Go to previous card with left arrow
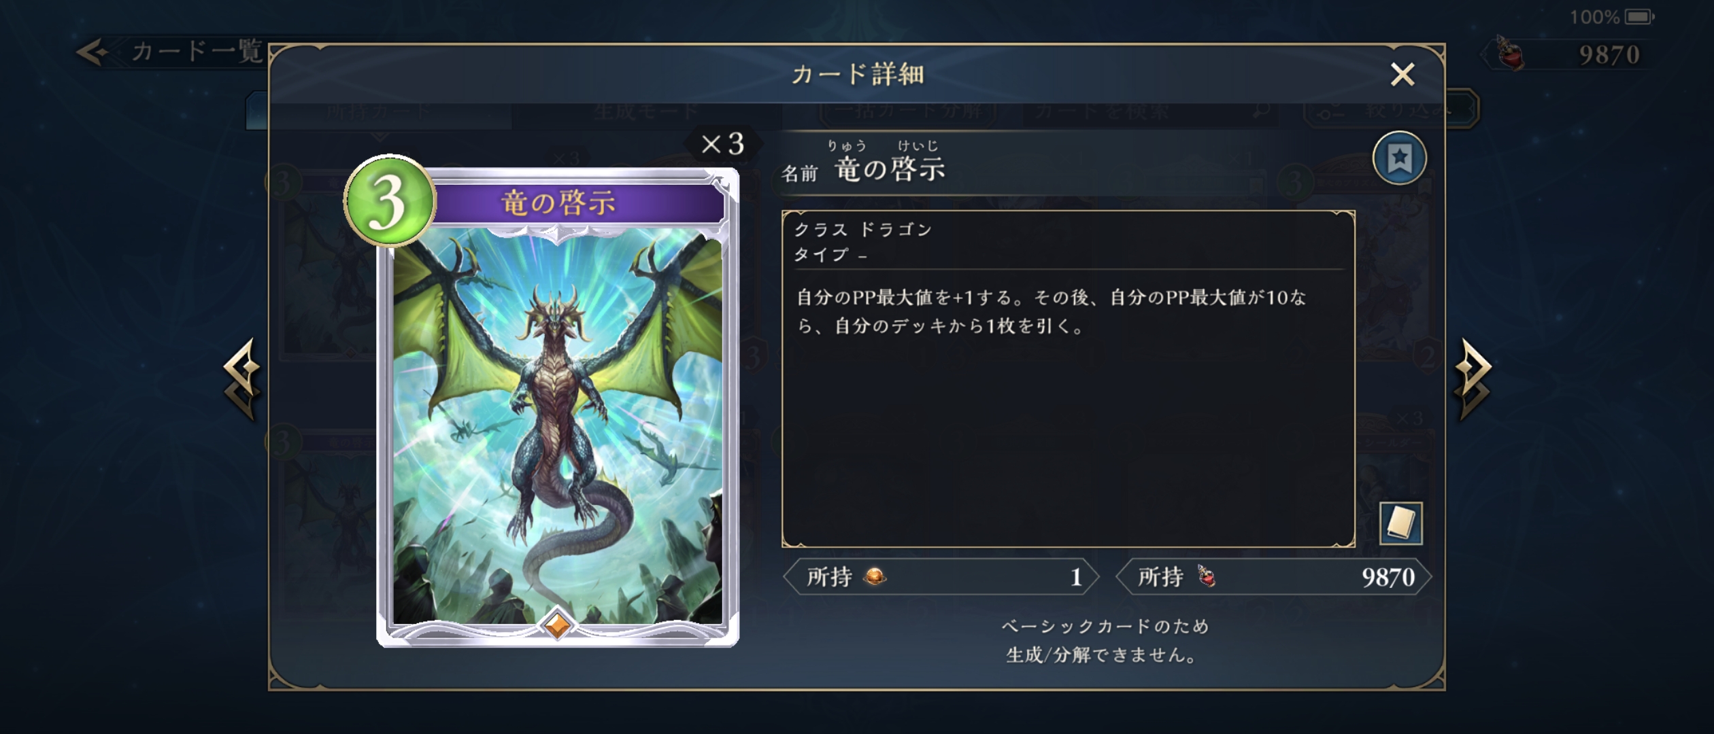 tap(242, 378)
